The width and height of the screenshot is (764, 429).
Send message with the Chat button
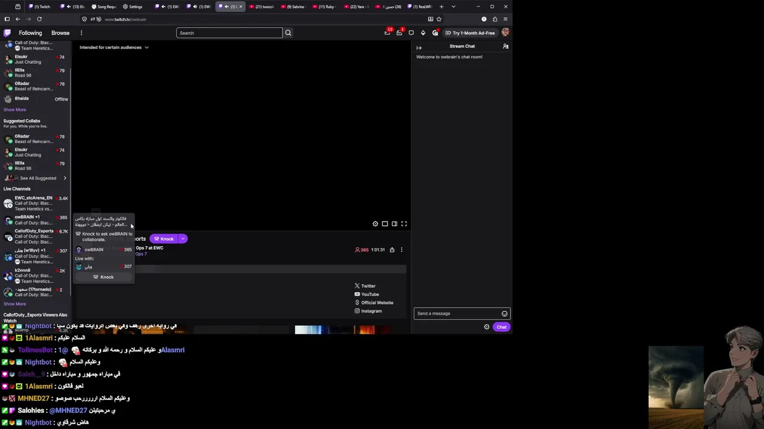[501, 327]
